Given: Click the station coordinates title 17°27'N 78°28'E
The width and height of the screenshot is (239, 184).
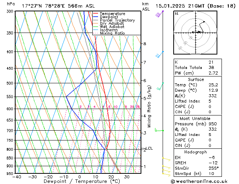Looking at the screenshot, I should pos(43,6).
